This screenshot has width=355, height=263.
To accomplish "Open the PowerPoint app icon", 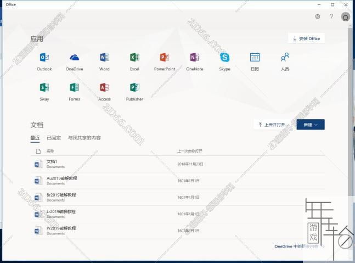I will pos(165,57).
